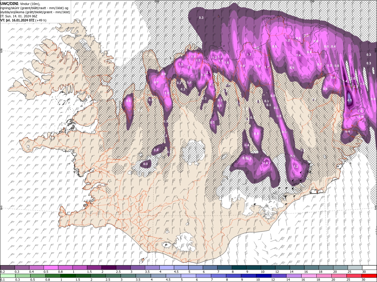The image size is (377, 282).
Task: Pick the top-row legend swatch labeled 1.5
Action: tap(94, 268)
